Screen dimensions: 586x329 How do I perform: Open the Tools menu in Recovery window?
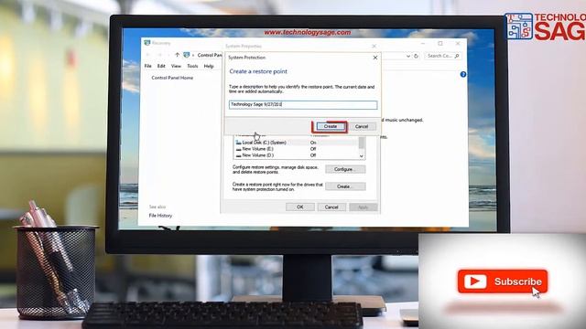pos(192,66)
